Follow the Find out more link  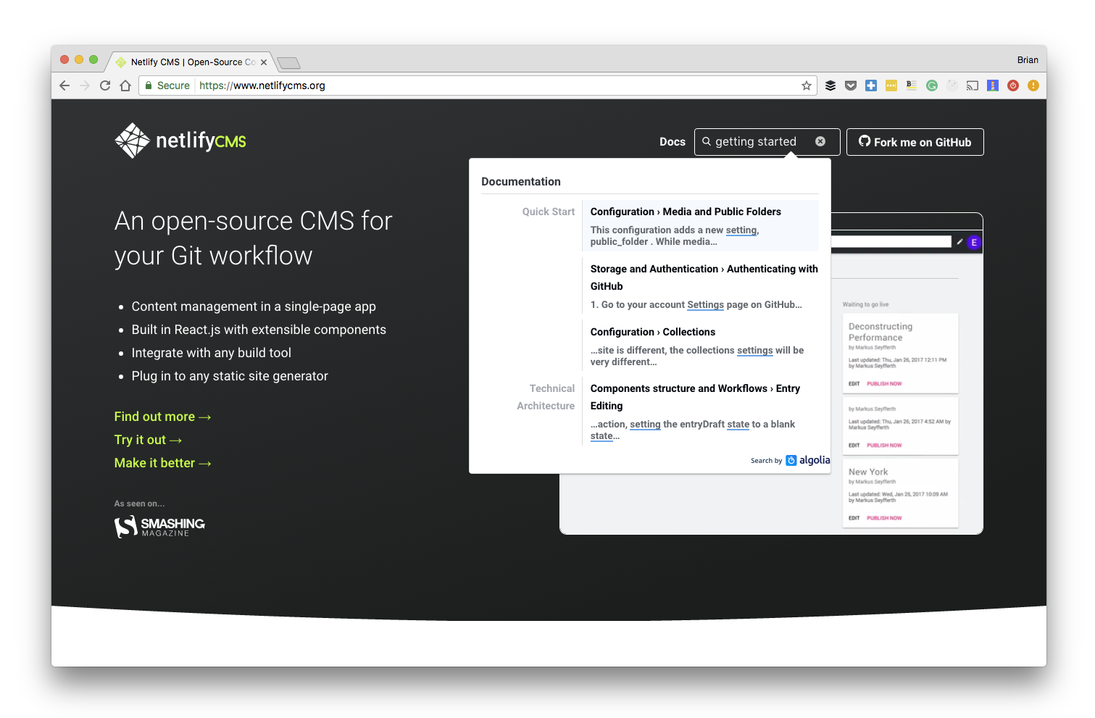tap(162, 417)
